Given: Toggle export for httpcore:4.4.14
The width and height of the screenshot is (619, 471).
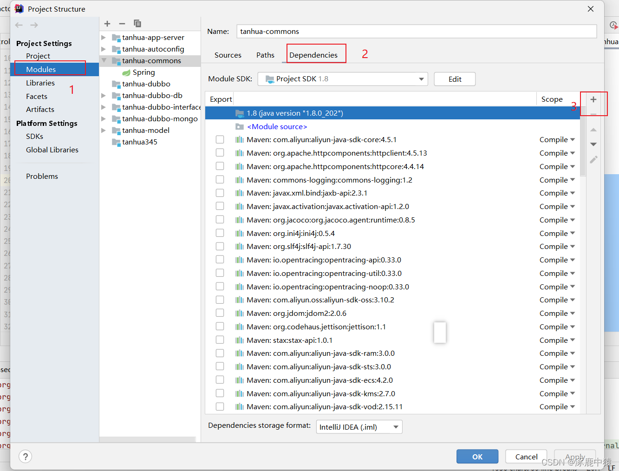Looking at the screenshot, I should [x=220, y=166].
